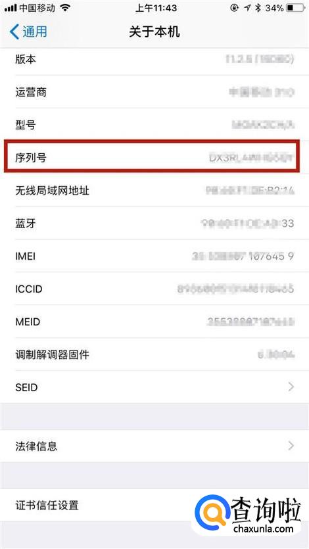
Task: Select the 运营商 row
Action: point(154,92)
